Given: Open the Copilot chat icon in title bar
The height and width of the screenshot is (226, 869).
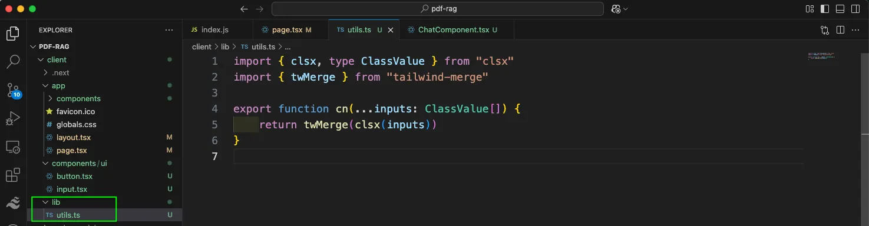Looking at the screenshot, I should pyautogui.click(x=616, y=9).
